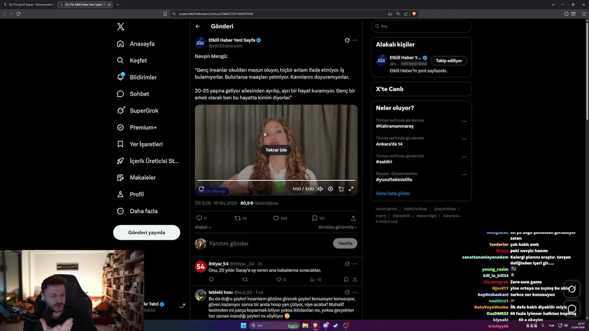Open Discord from the taskbar

coord(325,325)
